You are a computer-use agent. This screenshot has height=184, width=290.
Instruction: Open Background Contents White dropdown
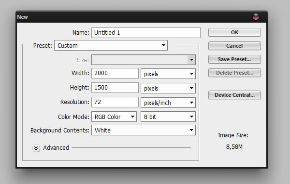click(x=144, y=130)
